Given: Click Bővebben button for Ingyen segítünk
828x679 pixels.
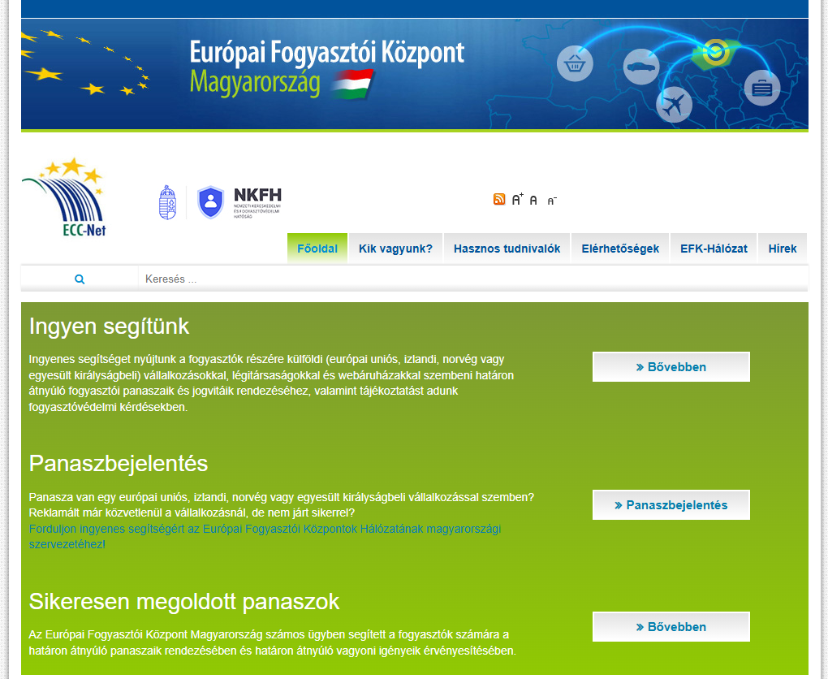Looking at the screenshot, I should tap(671, 367).
